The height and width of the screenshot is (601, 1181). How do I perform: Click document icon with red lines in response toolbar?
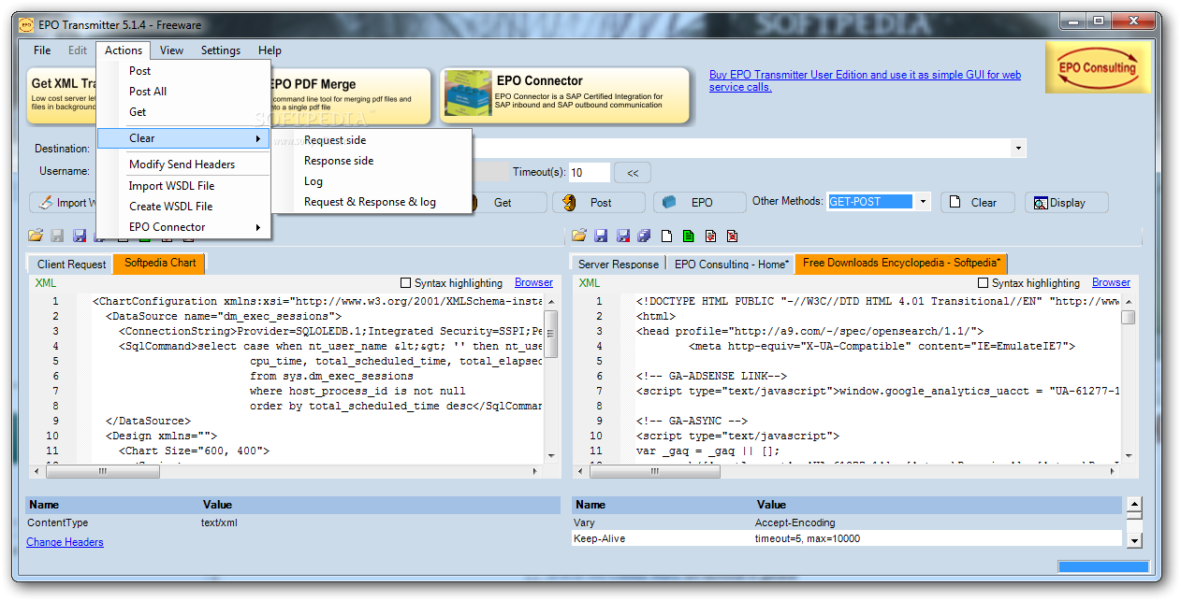click(x=710, y=236)
